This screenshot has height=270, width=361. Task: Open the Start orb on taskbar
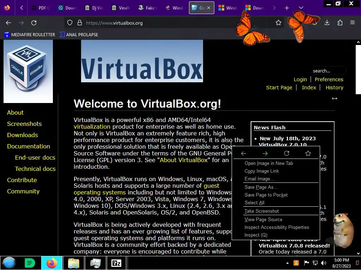9,263
